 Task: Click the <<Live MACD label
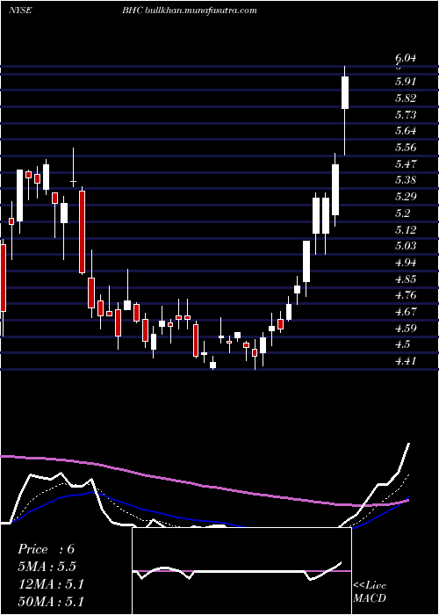[x=370, y=591]
